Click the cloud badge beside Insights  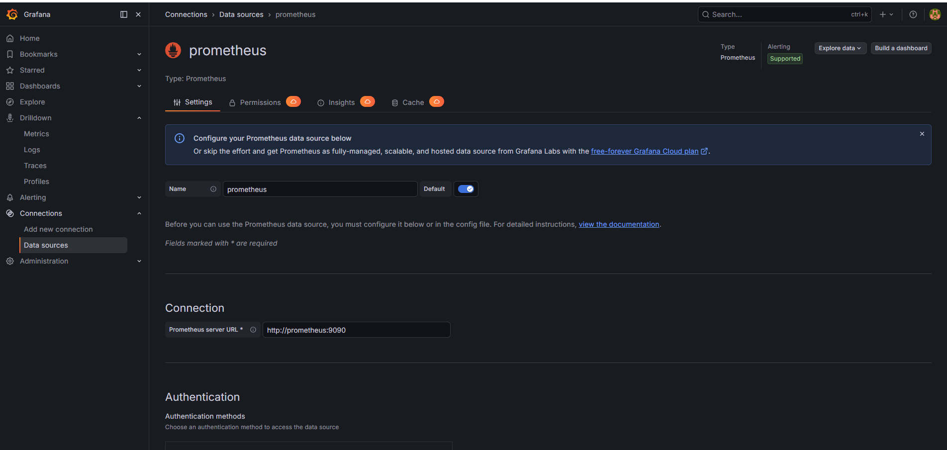point(368,101)
